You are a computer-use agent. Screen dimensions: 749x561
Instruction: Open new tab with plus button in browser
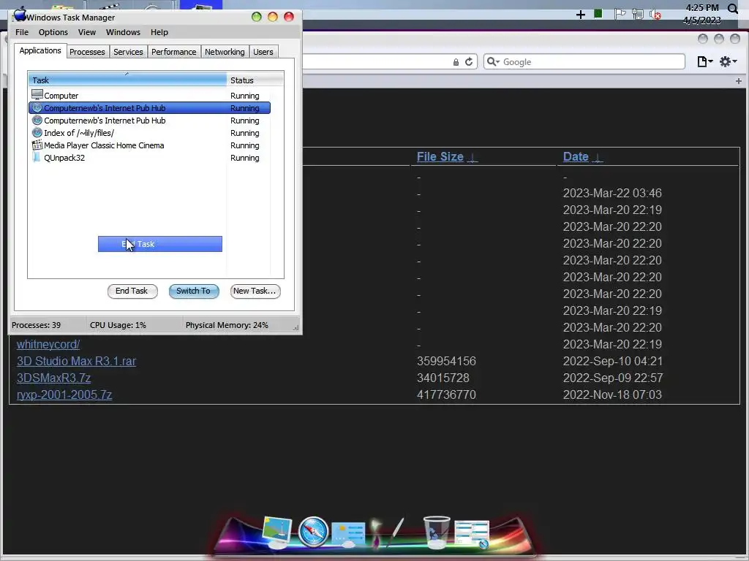pyautogui.click(x=739, y=81)
